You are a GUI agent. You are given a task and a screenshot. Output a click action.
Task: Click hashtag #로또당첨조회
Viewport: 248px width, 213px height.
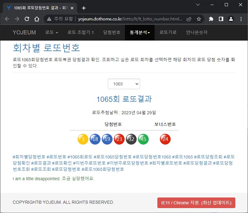[208, 157]
